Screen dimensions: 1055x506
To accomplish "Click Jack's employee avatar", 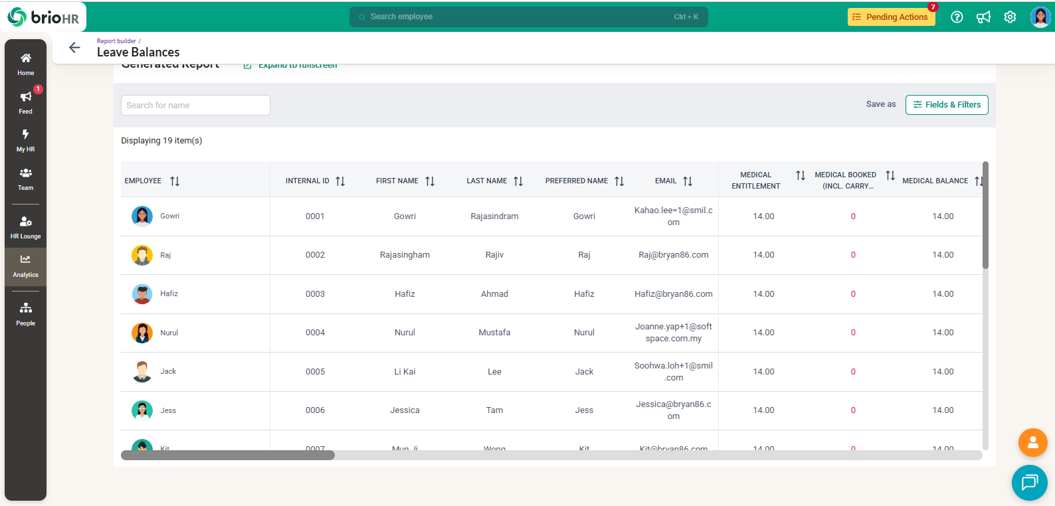I will (142, 371).
